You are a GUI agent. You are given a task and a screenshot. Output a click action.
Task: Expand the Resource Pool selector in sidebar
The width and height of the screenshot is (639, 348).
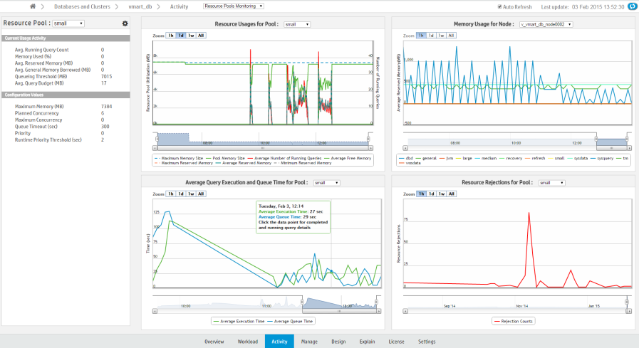coord(68,23)
